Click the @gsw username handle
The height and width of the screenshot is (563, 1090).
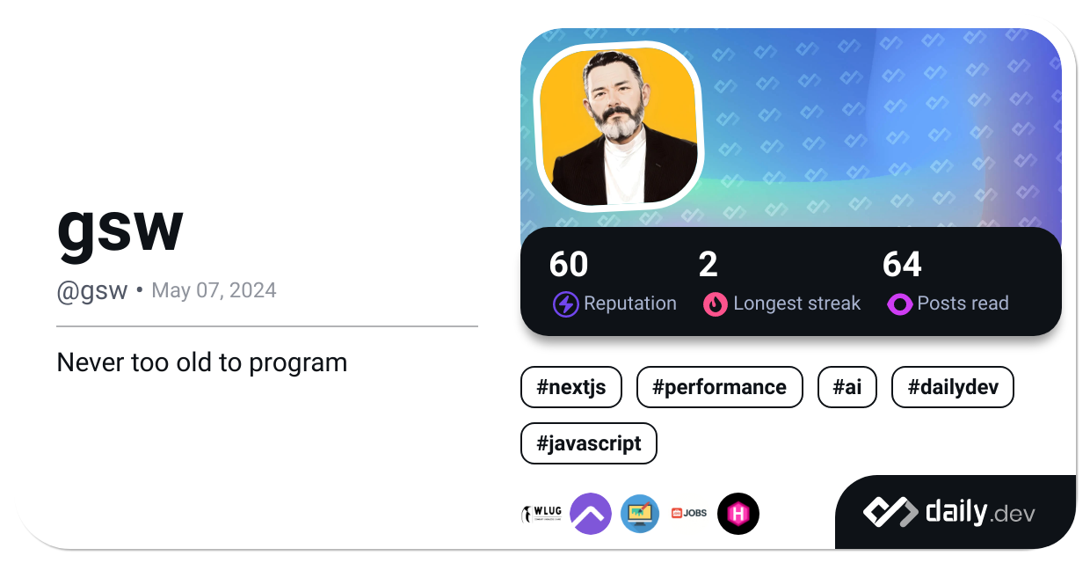(x=92, y=290)
